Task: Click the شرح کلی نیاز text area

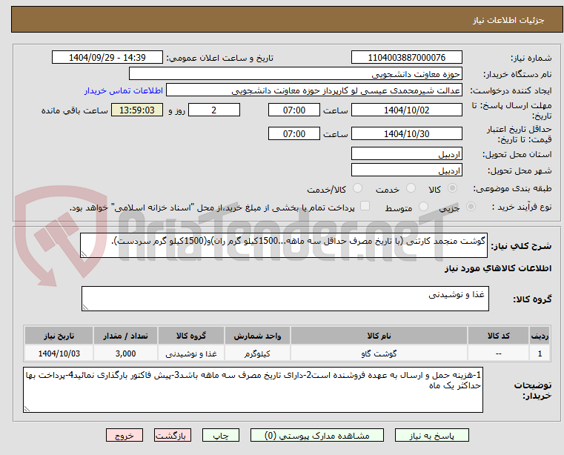Action: pos(283,245)
